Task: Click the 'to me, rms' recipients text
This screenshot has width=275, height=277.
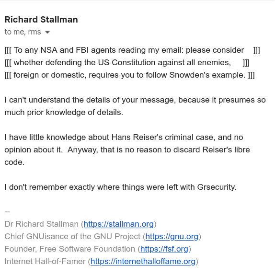Action: [23, 32]
